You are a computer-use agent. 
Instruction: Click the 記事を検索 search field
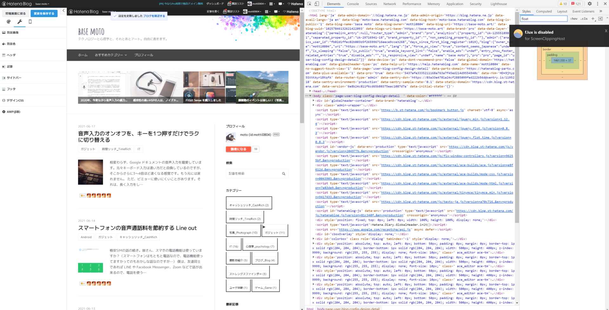253,174
